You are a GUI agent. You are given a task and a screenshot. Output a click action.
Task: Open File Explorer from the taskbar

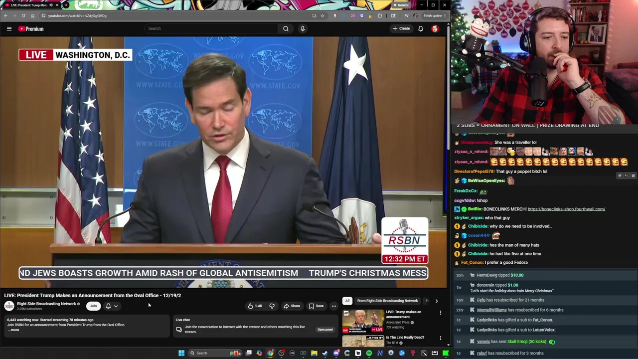[314, 353]
